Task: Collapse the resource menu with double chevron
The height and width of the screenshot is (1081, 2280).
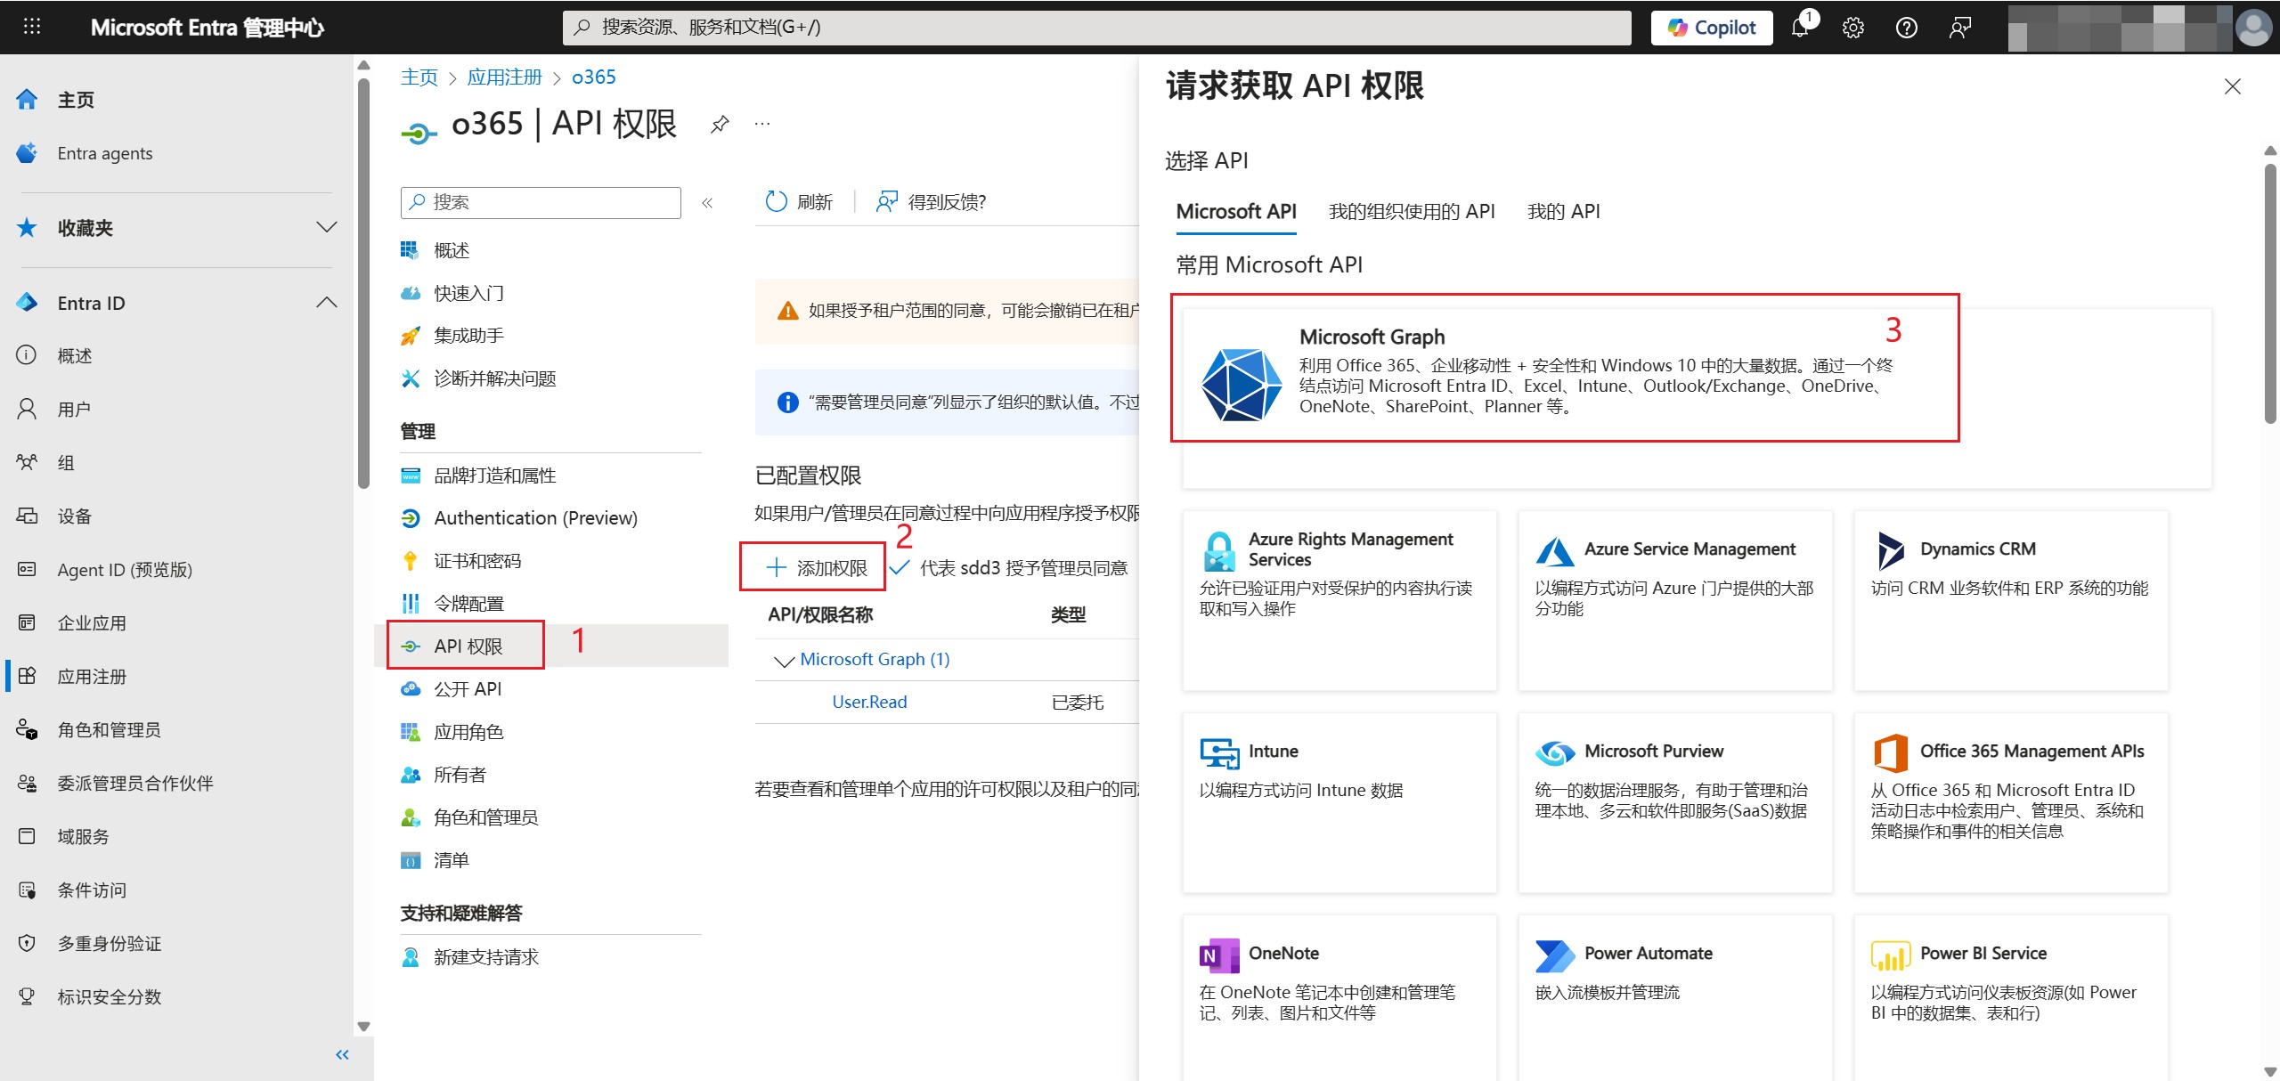Action: pos(707,203)
